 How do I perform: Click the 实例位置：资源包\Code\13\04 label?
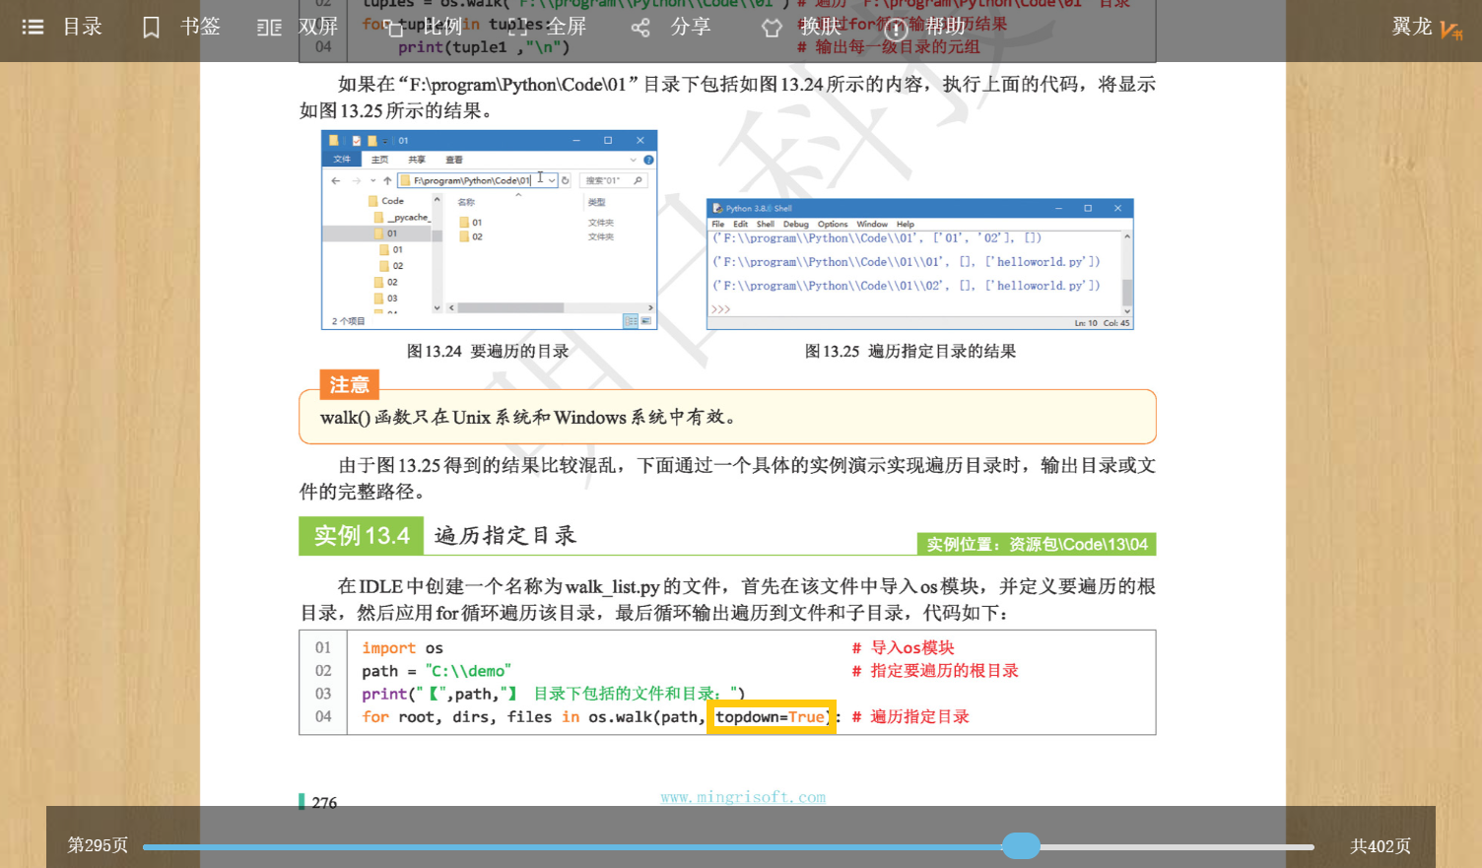click(1037, 544)
